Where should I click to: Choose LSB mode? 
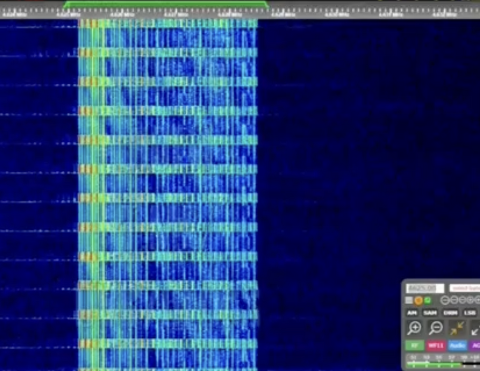(x=469, y=313)
